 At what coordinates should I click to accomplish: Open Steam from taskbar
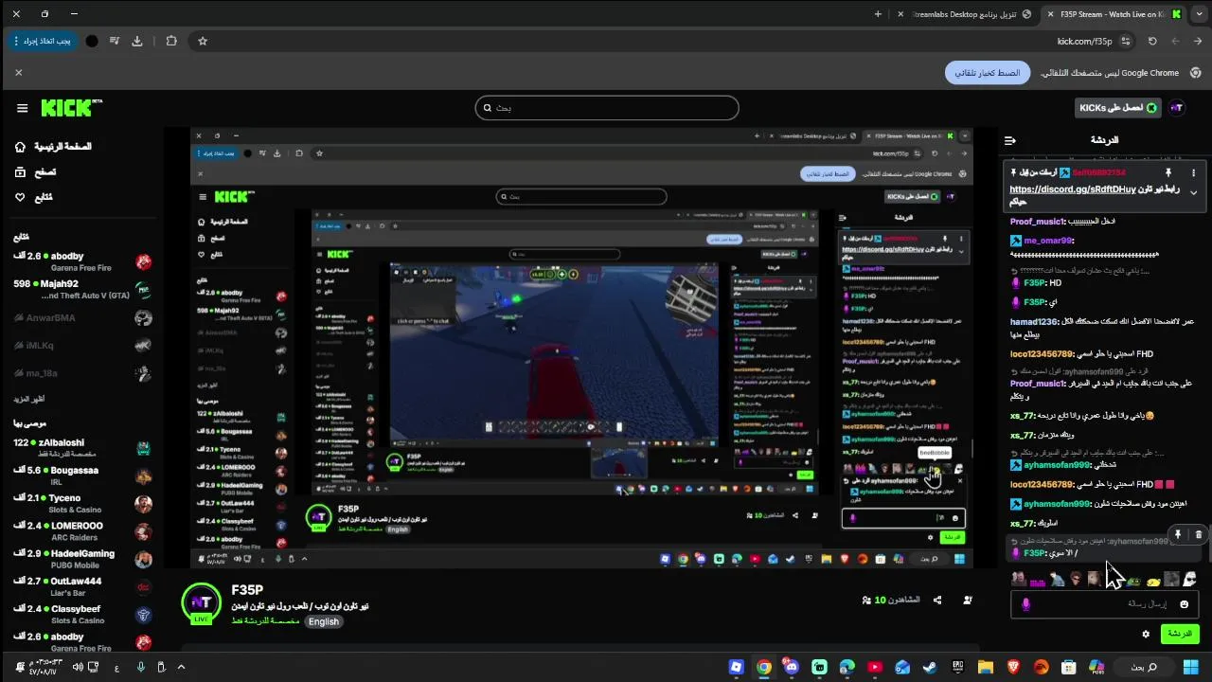pos(929,667)
